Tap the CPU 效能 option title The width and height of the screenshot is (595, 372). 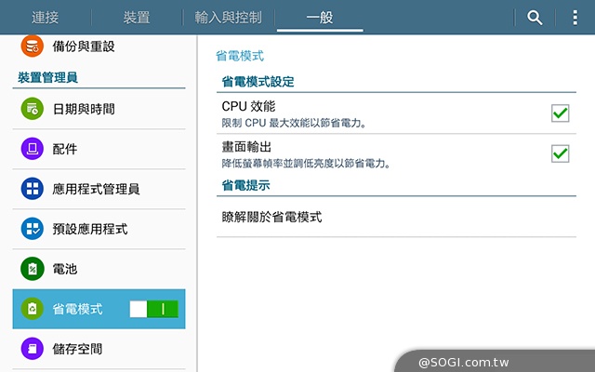click(x=248, y=106)
